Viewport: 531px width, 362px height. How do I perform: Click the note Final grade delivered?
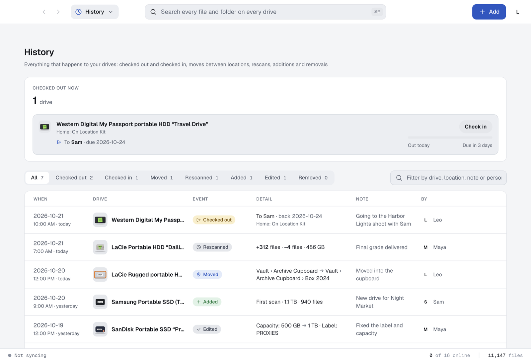pos(382,247)
